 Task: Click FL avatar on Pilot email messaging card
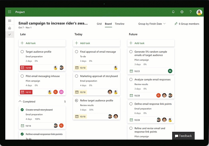[x=55, y=92]
